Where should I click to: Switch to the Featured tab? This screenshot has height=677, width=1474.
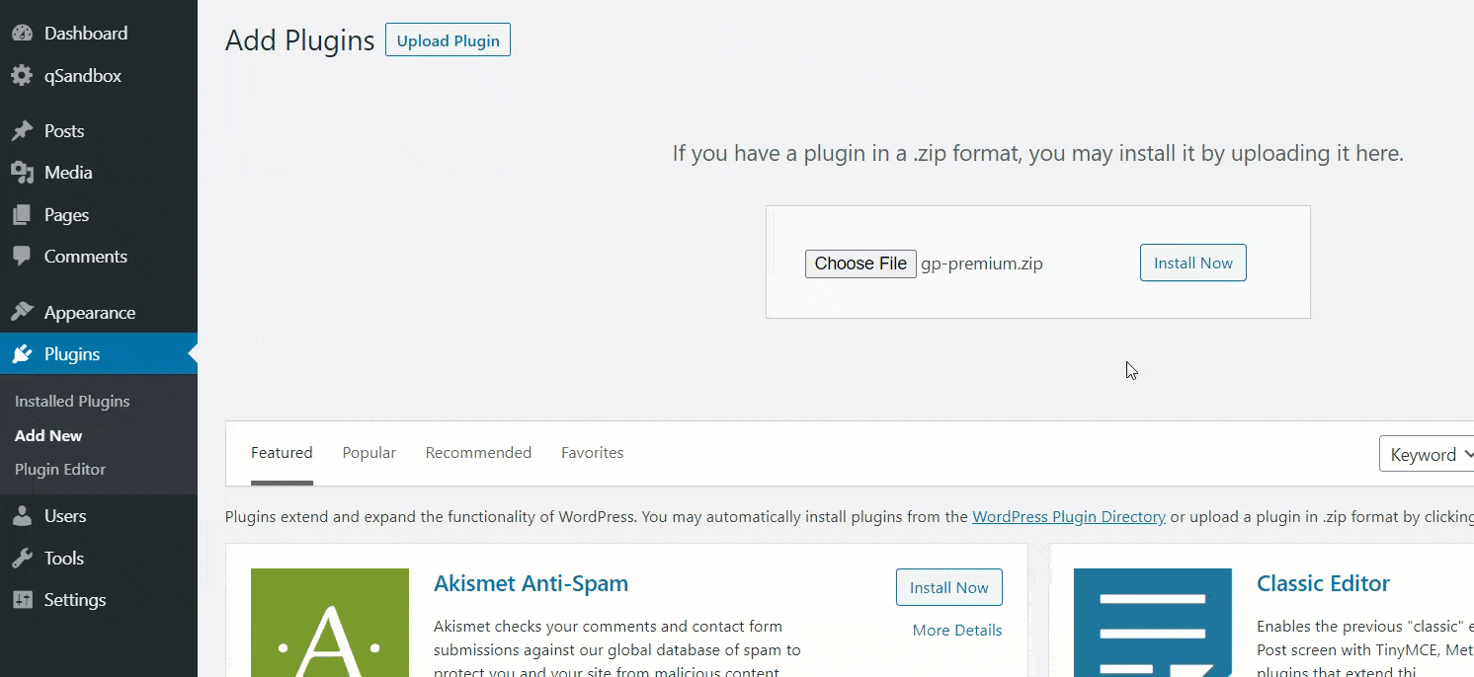[x=282, y=453]
